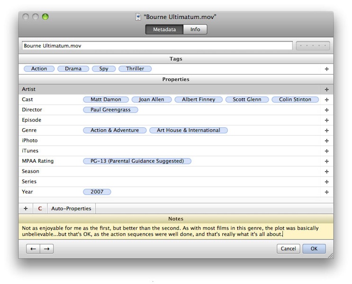Click the Cancel button

288,248
